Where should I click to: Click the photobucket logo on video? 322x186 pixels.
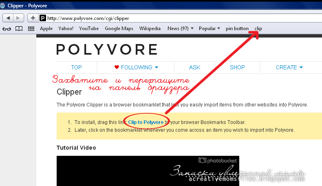tap(218, 161)
